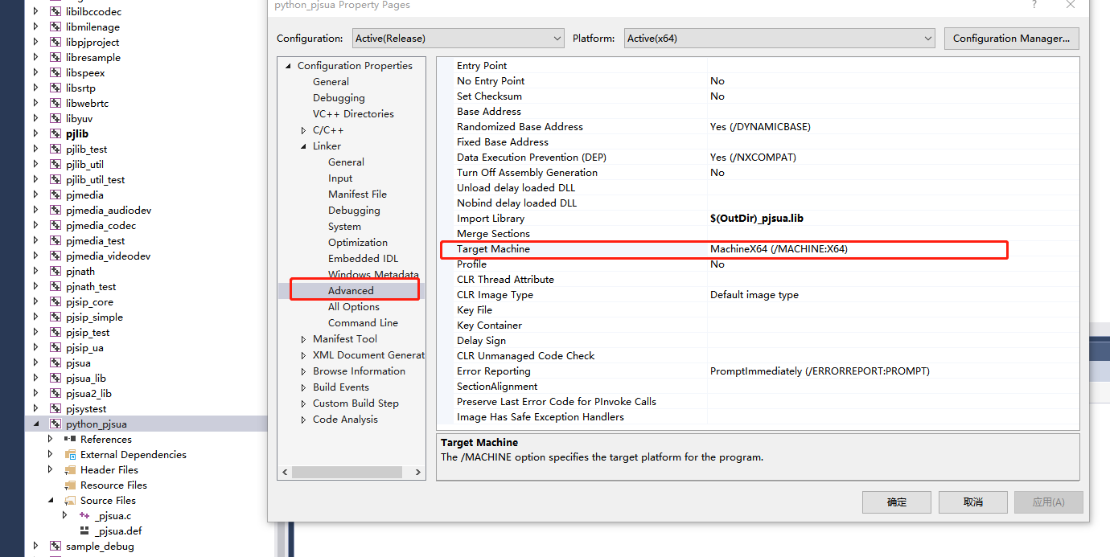The height and width of the screenshot is (557, 1110).
Task: Select the Command Line page
Action: click(363, 323)
